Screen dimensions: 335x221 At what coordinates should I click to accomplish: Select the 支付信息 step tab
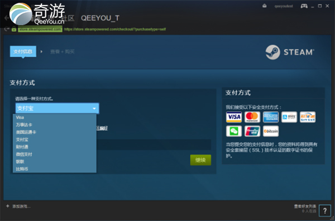(x=23, y=51)
